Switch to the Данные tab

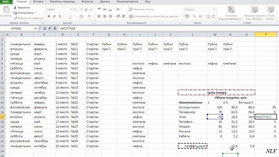pos(105,2)
